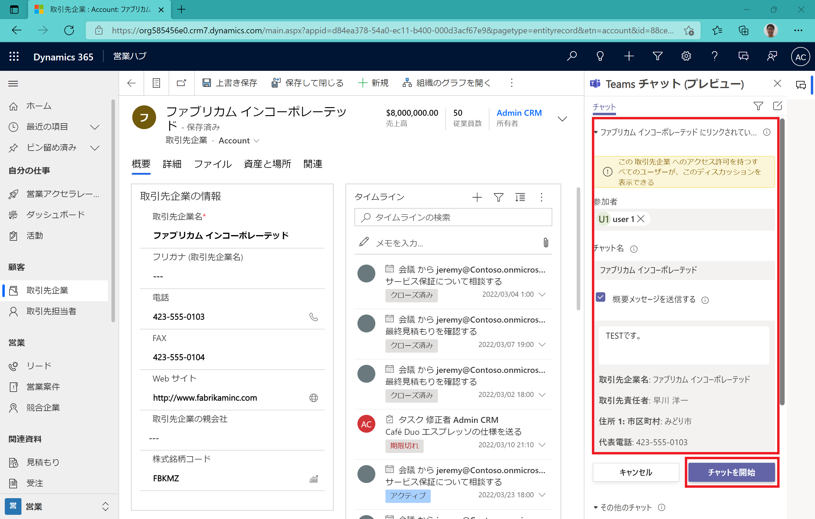Click the plus quick create icon in header
815x519 pixels.
(x=629, y=56)
